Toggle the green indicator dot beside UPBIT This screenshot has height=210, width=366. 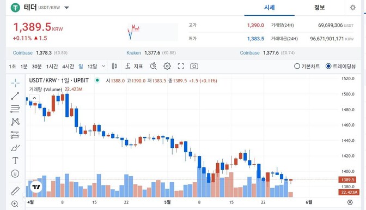click(97, 80)
